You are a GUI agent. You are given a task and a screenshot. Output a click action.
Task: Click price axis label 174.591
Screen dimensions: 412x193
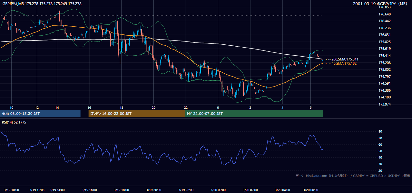[x=384, y=84]
